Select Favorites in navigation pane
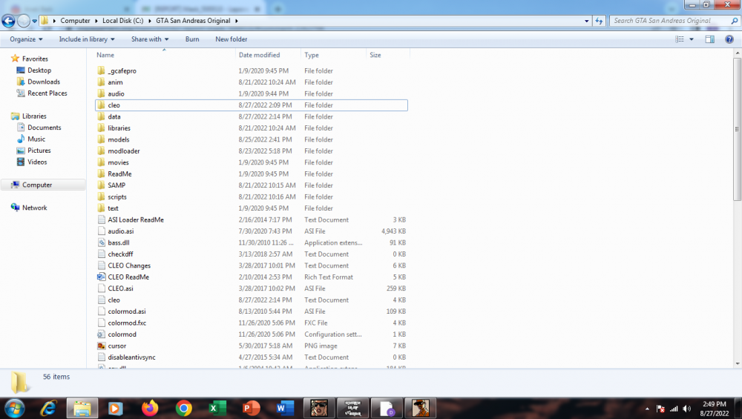The image size is (742, 419). (x=35, y=59)
